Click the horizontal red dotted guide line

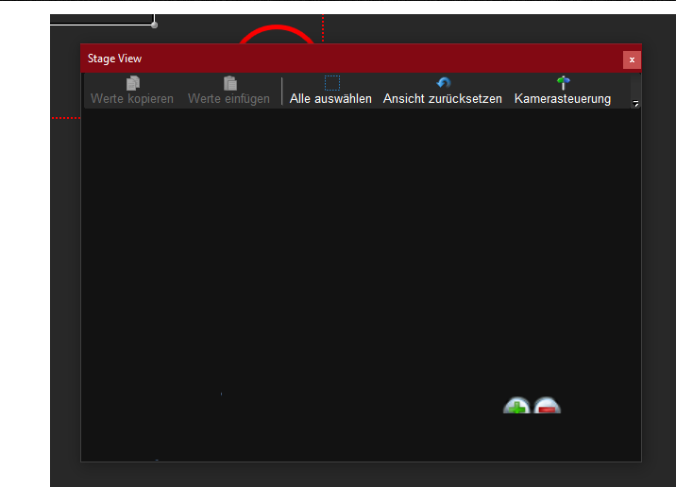pyautogui.click(x=65, y=118)
